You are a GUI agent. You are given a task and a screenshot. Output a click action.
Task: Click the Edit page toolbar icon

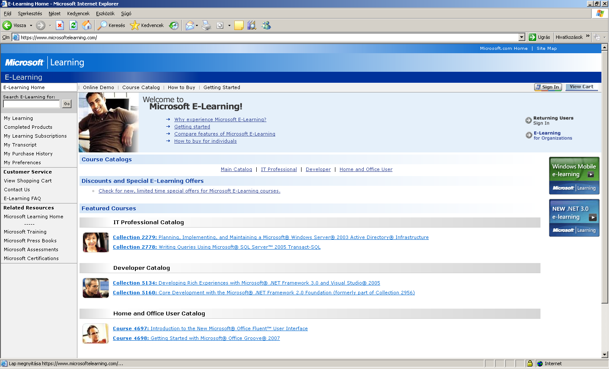click(x=220, y=25)
